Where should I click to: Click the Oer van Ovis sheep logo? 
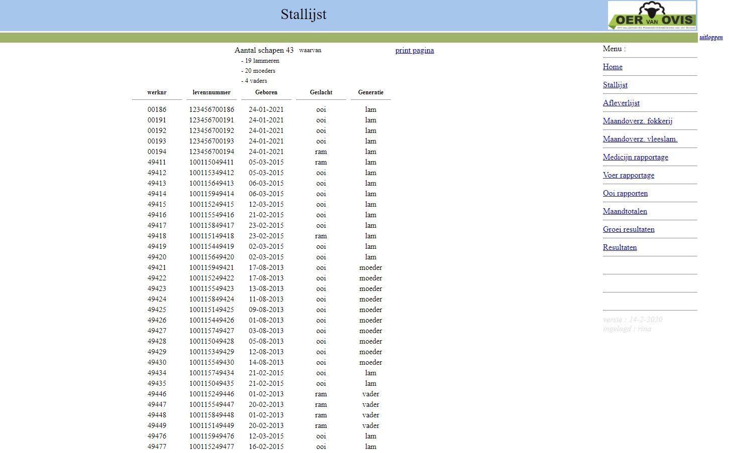coord(652,15)
